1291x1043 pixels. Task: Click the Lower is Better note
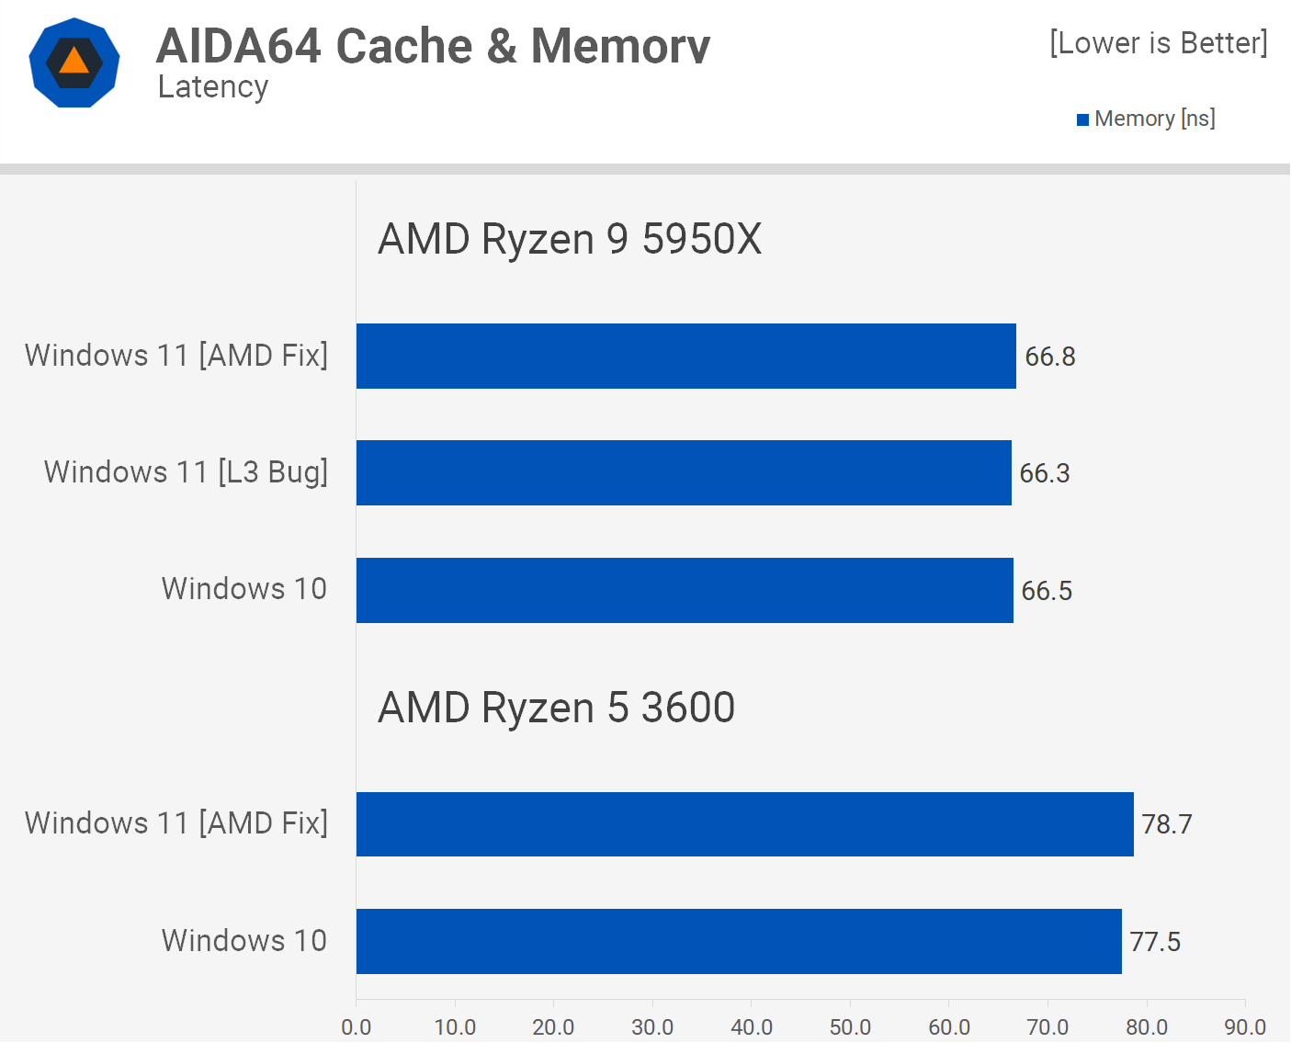tap(1158, 42)
